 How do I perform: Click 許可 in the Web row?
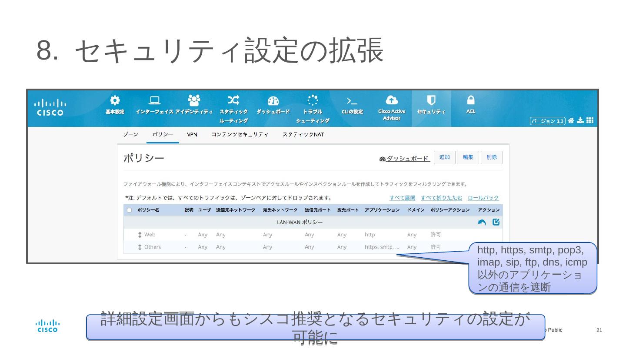436,235
